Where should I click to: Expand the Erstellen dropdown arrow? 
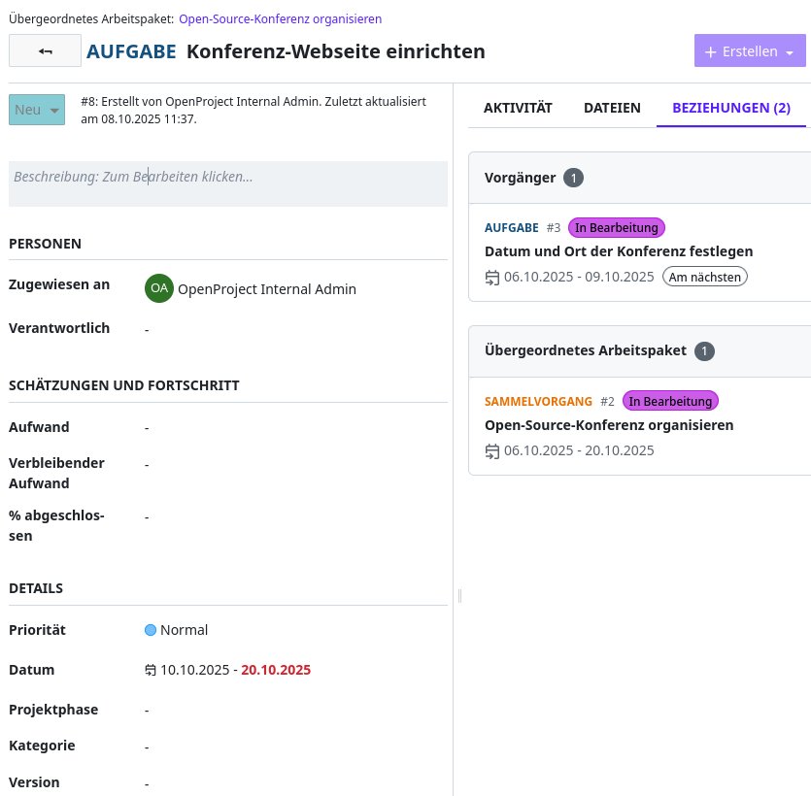[790, 52]
